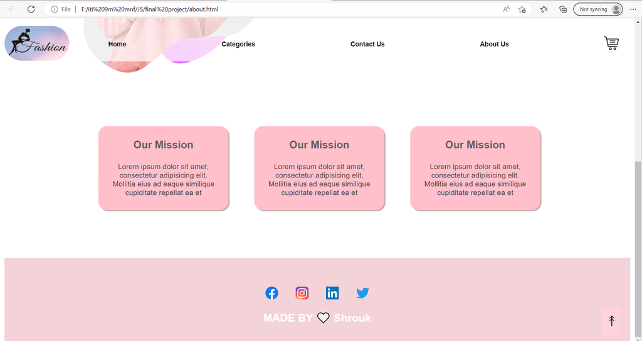Open the Not syncing profile button
This screenshot has width=642, height=341.
[597, 9]
